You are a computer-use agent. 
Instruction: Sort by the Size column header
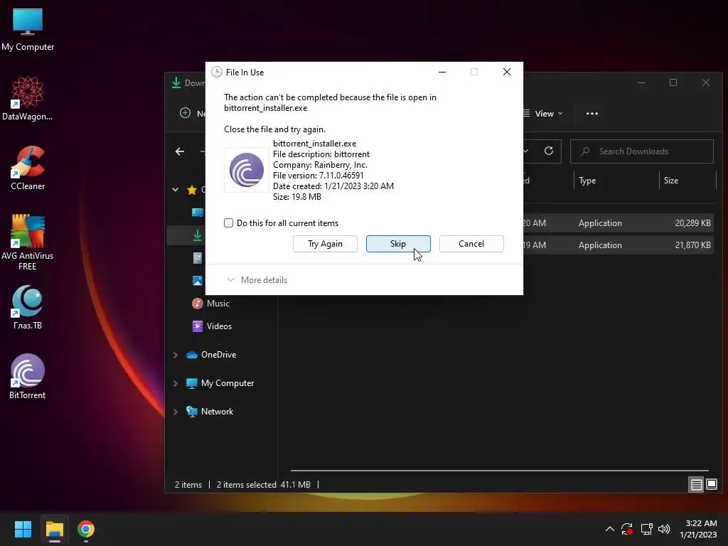coord(671,181)
